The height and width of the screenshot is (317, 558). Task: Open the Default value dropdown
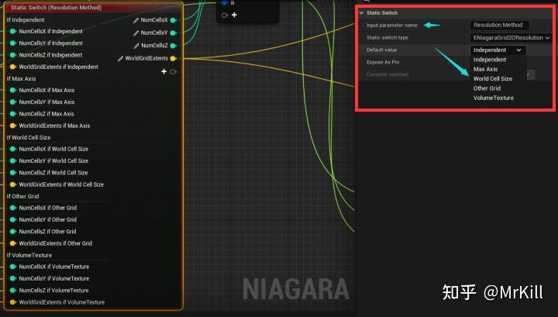click(498, 50)
